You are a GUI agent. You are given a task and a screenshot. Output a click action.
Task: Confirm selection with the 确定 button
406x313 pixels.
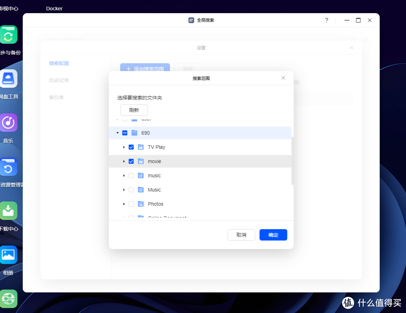273,234
